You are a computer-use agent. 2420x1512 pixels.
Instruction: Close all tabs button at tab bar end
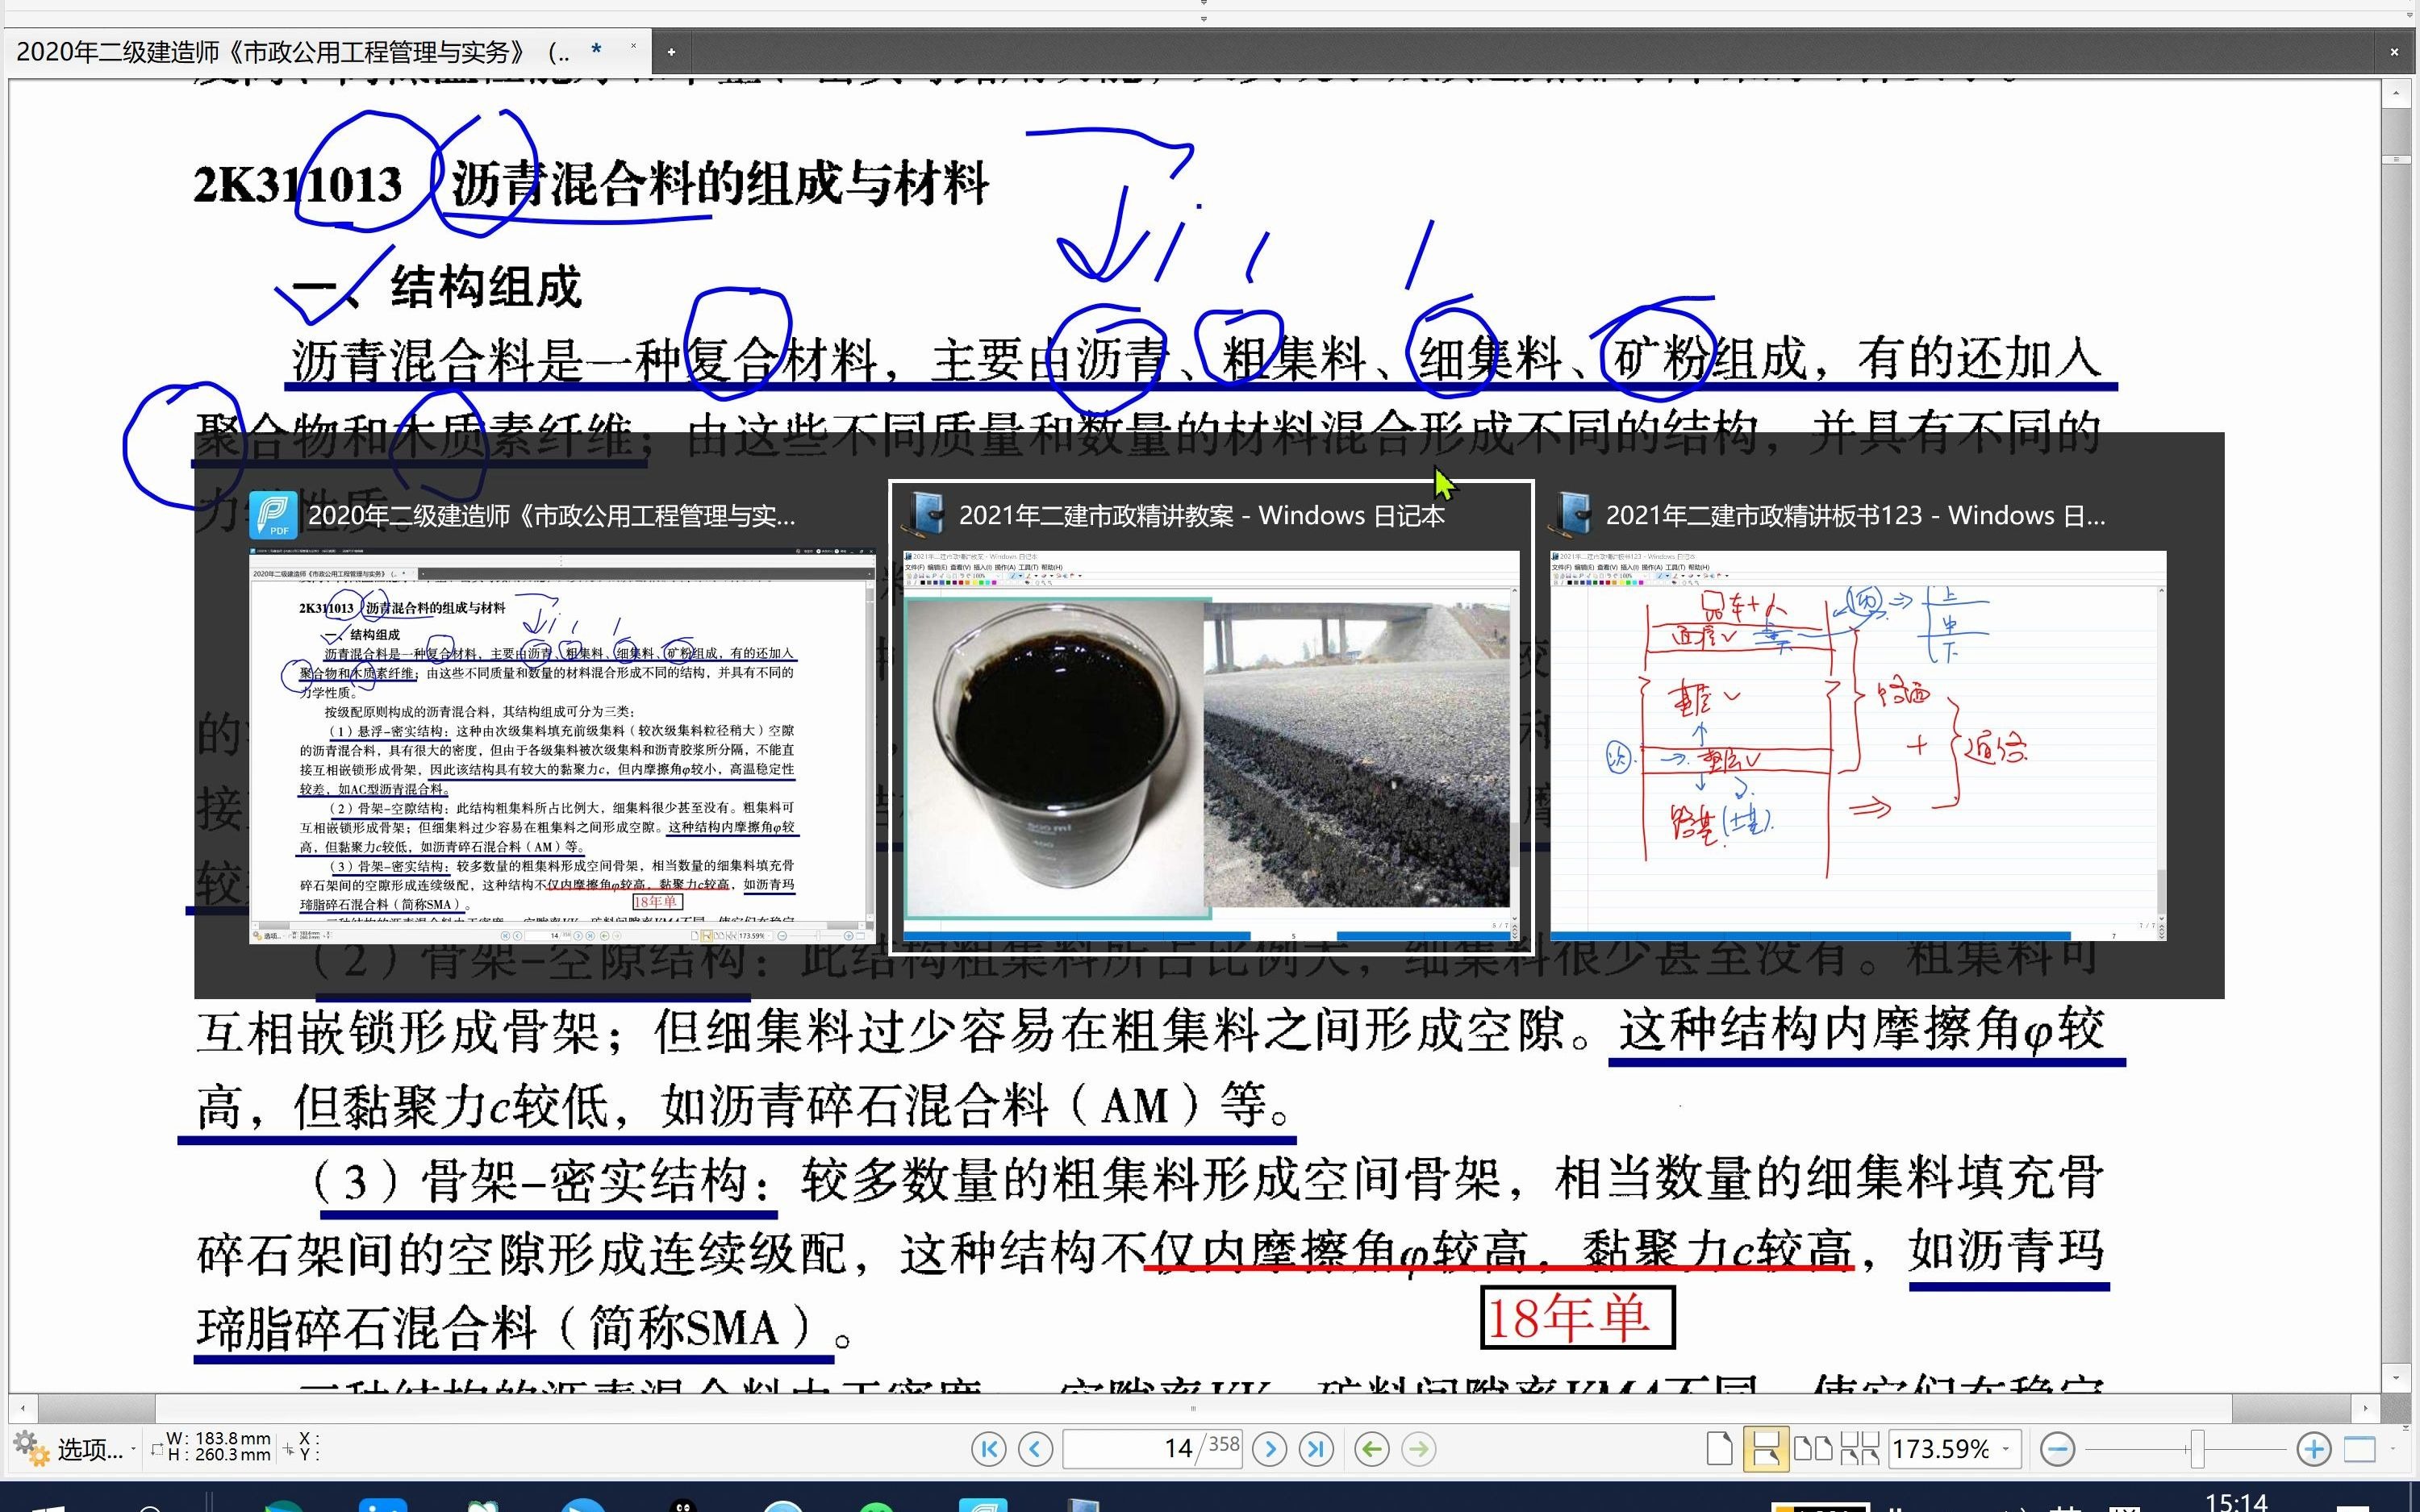click(2394, 51)
